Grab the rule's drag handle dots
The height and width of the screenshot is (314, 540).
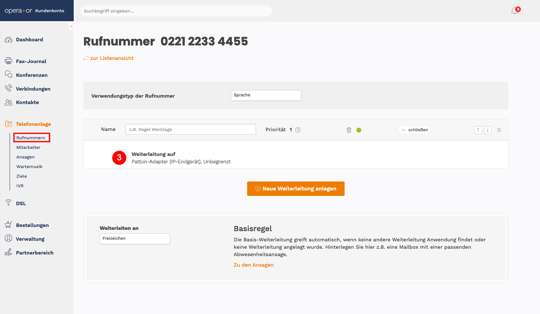499,130
